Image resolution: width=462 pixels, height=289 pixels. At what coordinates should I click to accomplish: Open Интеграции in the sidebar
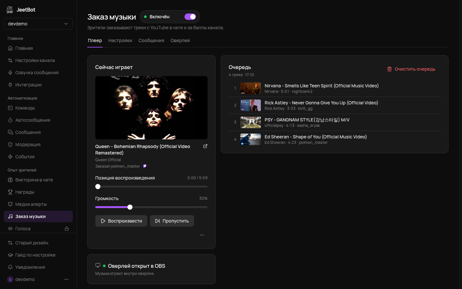pos(38,85)
